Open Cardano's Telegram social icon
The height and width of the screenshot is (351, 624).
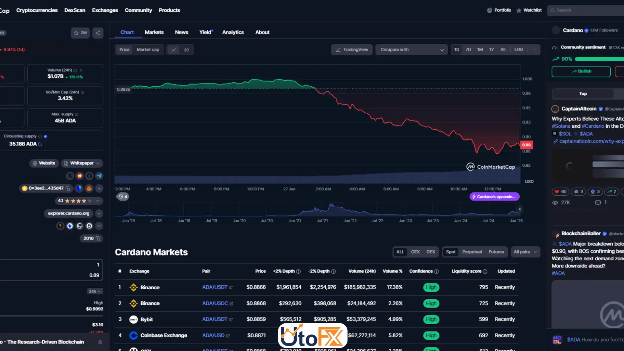[99, 176]
